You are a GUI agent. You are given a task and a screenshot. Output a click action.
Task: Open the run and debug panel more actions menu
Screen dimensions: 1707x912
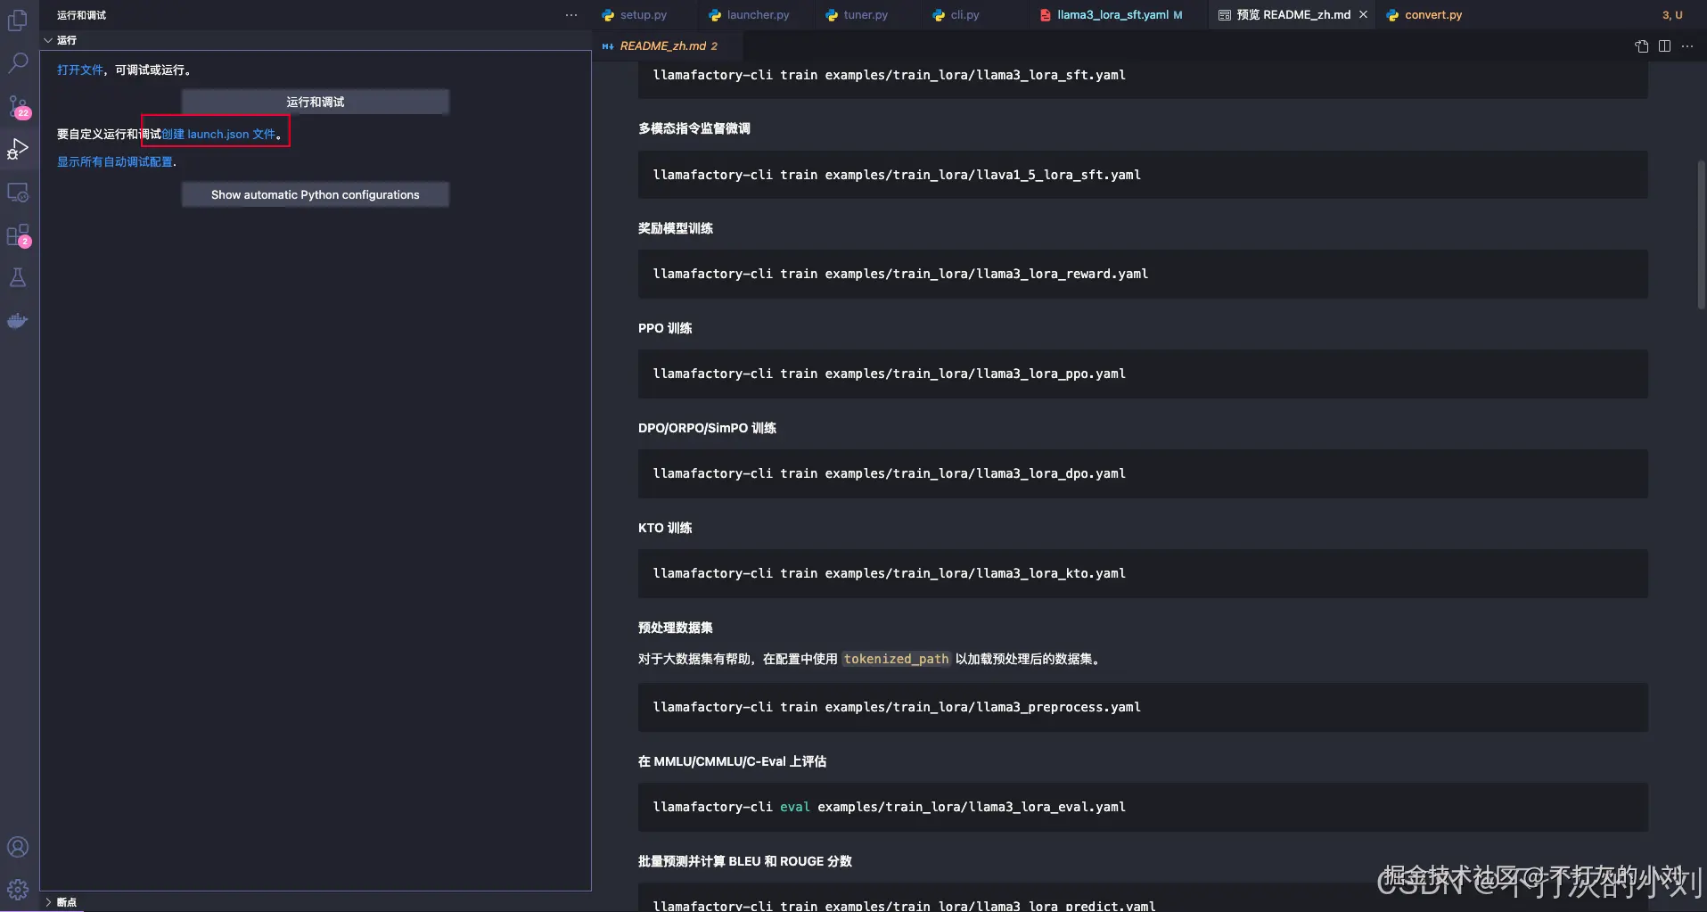[x=571, y=15]
